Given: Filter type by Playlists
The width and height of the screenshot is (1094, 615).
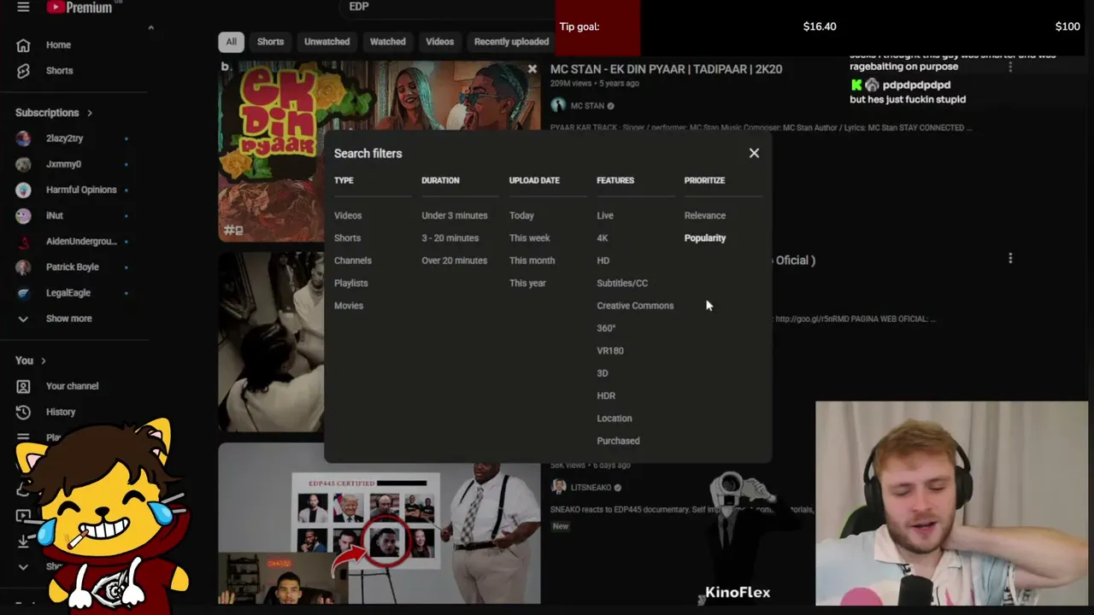Looking at the screenshot, I should coord(351,283).
